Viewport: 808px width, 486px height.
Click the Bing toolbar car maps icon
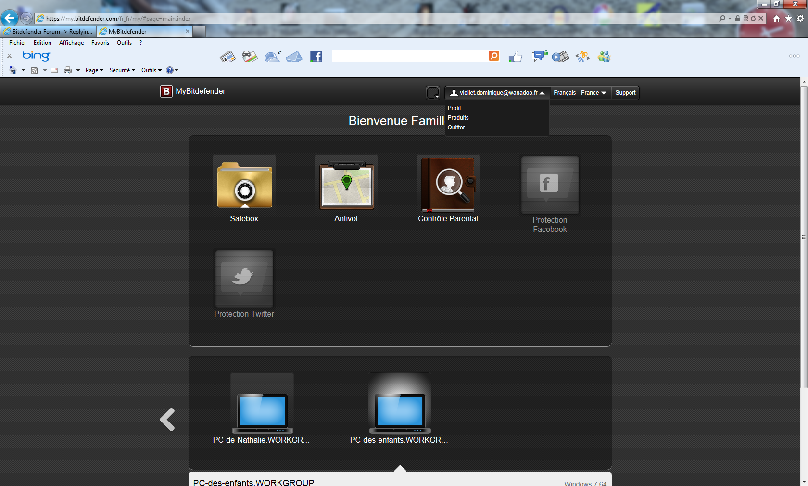(x=250, y=57)
